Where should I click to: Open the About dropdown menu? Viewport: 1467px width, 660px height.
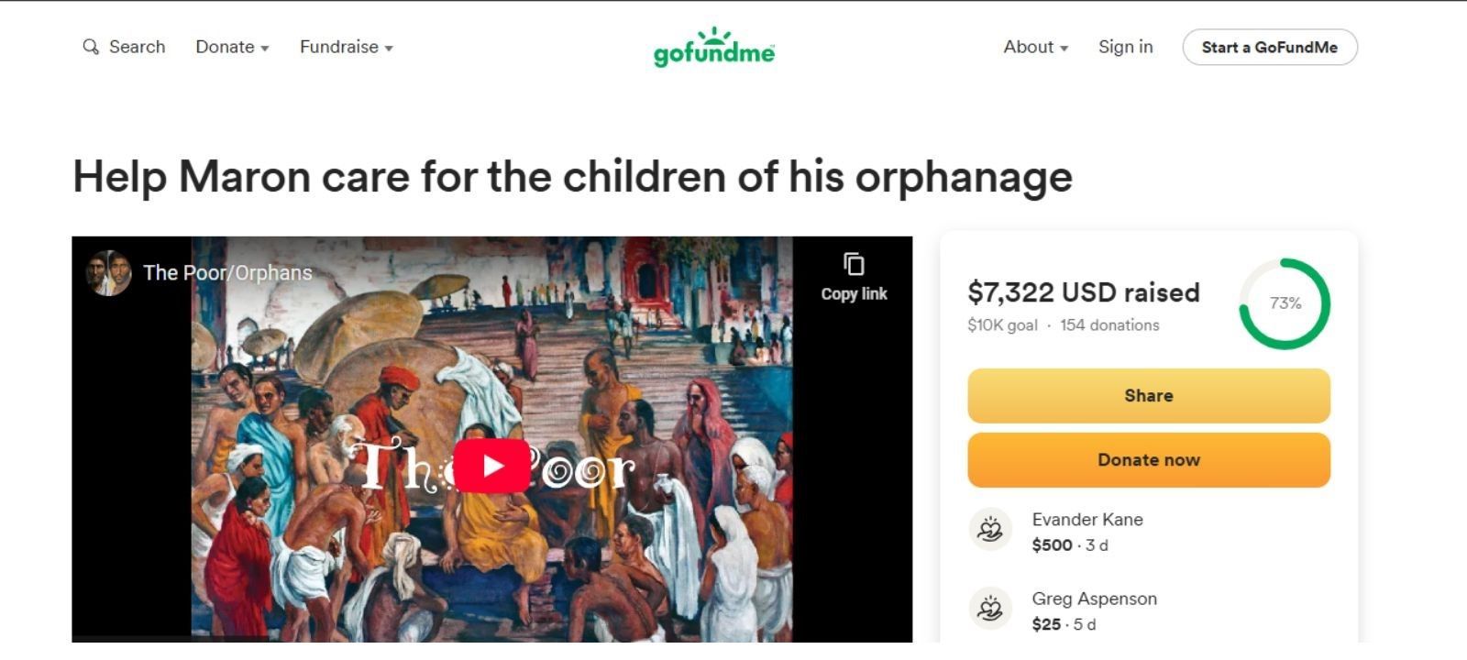pyautogui.click(x=1035, y=47)
